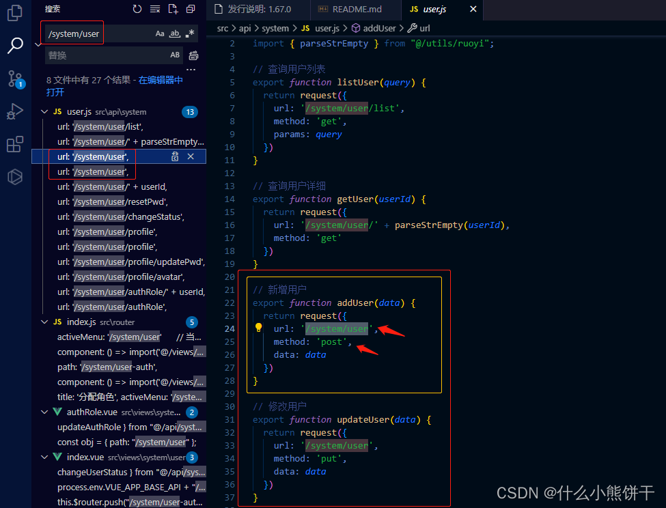Click 'put' method string on line 34
The image size is (666, 508).
[329, 459]
